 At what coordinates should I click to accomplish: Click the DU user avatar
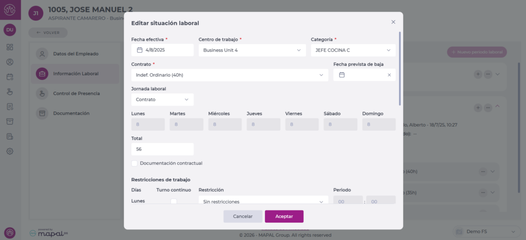(x=10, y=30)
